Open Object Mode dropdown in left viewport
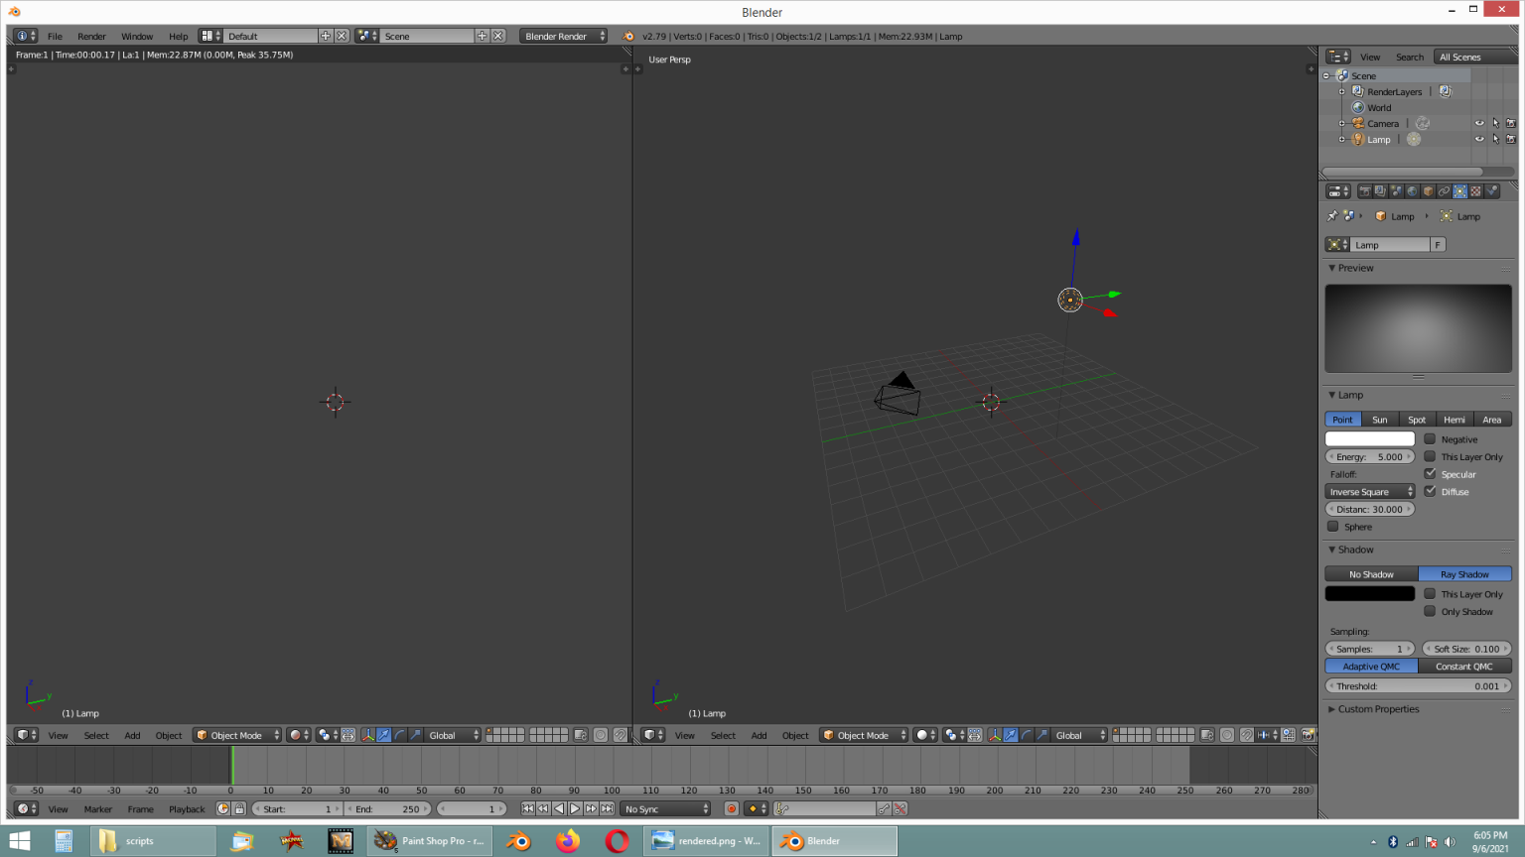 pyautogui.click(x=237, y=735)
